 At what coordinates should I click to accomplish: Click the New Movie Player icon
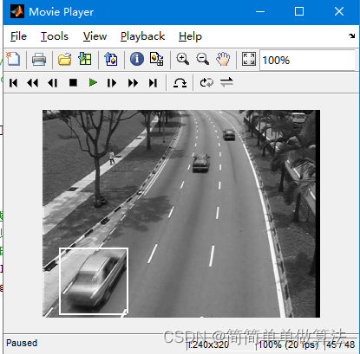click(x=13, y=59)
